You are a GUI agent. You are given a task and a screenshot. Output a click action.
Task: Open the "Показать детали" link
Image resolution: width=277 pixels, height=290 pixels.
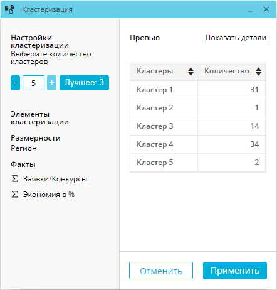tap(236, 38)
